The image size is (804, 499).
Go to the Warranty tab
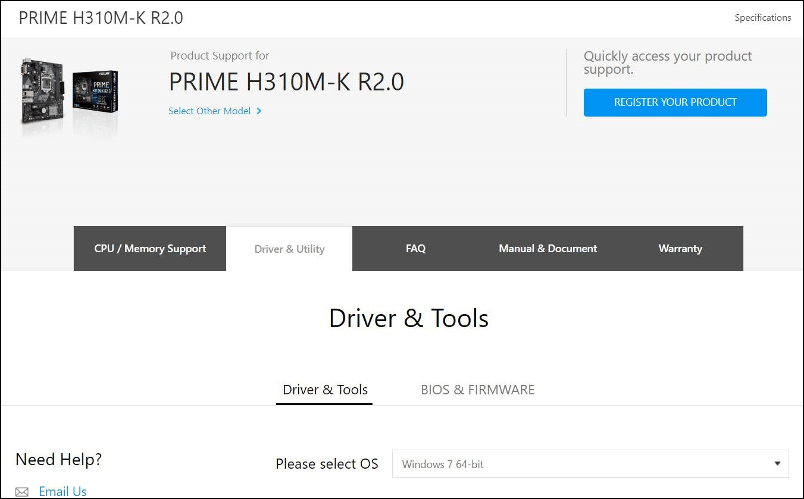[x=680, y=249]
